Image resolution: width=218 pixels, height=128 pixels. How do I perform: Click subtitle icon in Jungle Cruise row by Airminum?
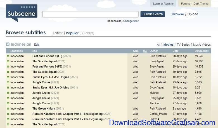point(8,103)
